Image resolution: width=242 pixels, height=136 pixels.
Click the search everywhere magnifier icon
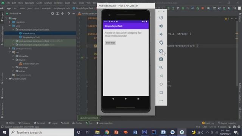235,8
